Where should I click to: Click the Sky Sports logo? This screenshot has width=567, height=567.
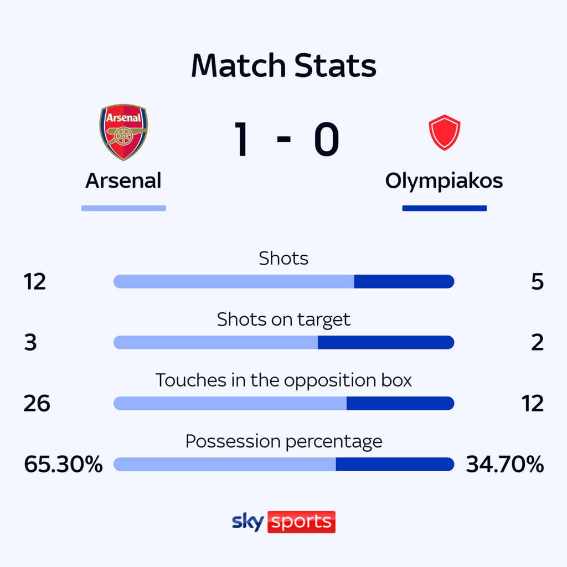(283, 522)
